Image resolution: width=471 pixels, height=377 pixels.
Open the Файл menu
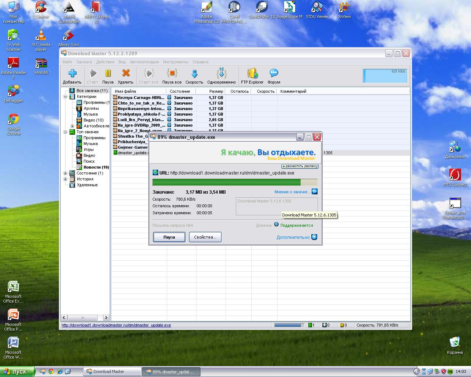67,62
